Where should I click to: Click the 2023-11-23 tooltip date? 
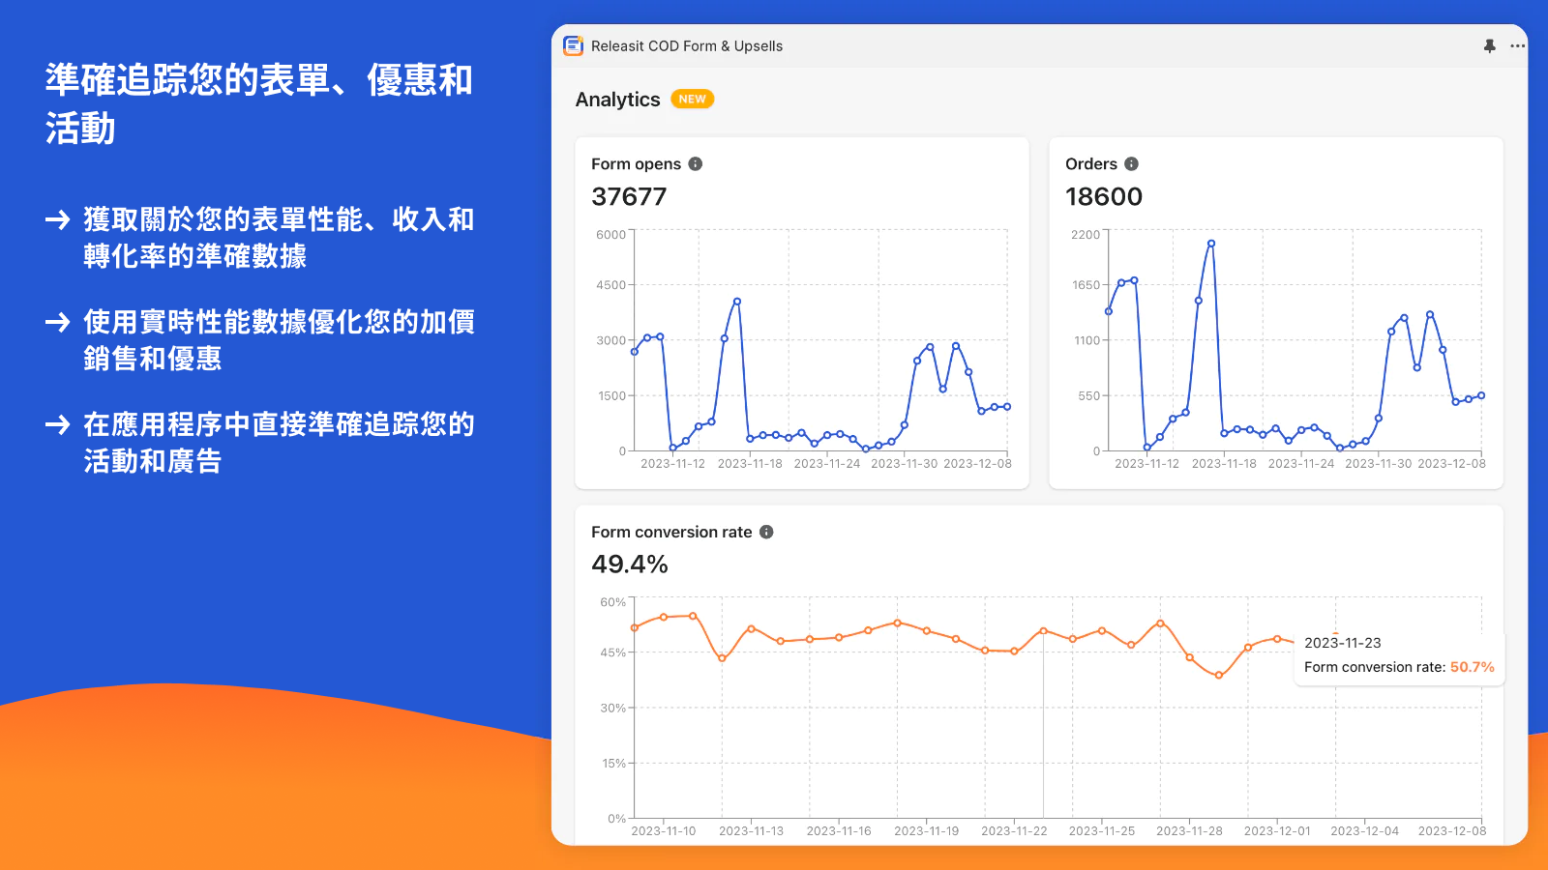[1343, 643]
